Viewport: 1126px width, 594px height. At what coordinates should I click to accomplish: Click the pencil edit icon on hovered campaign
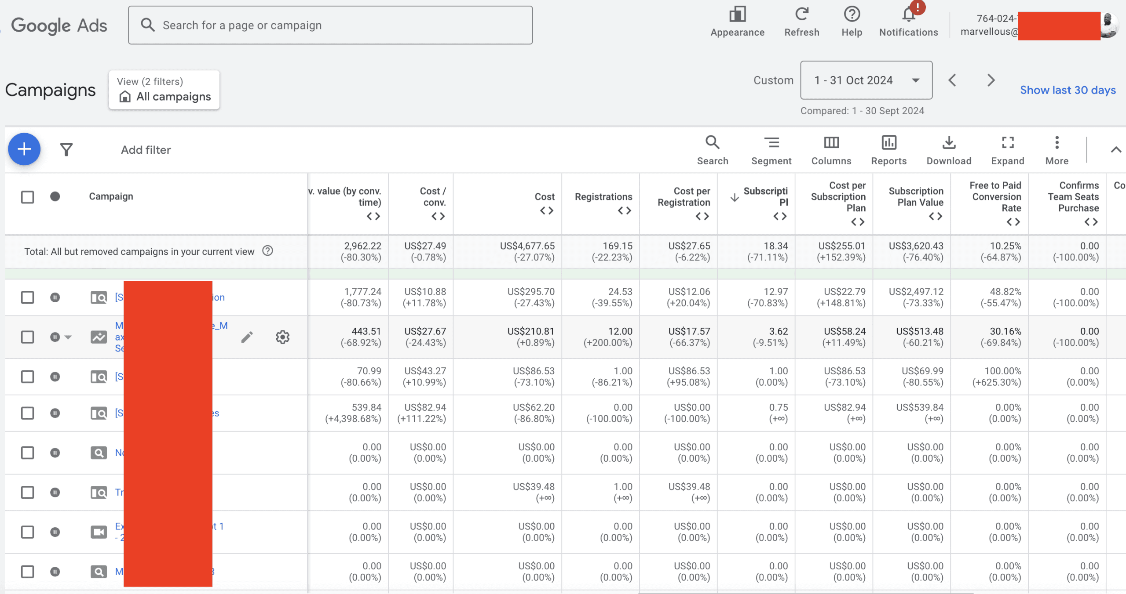tap(247, 337)
